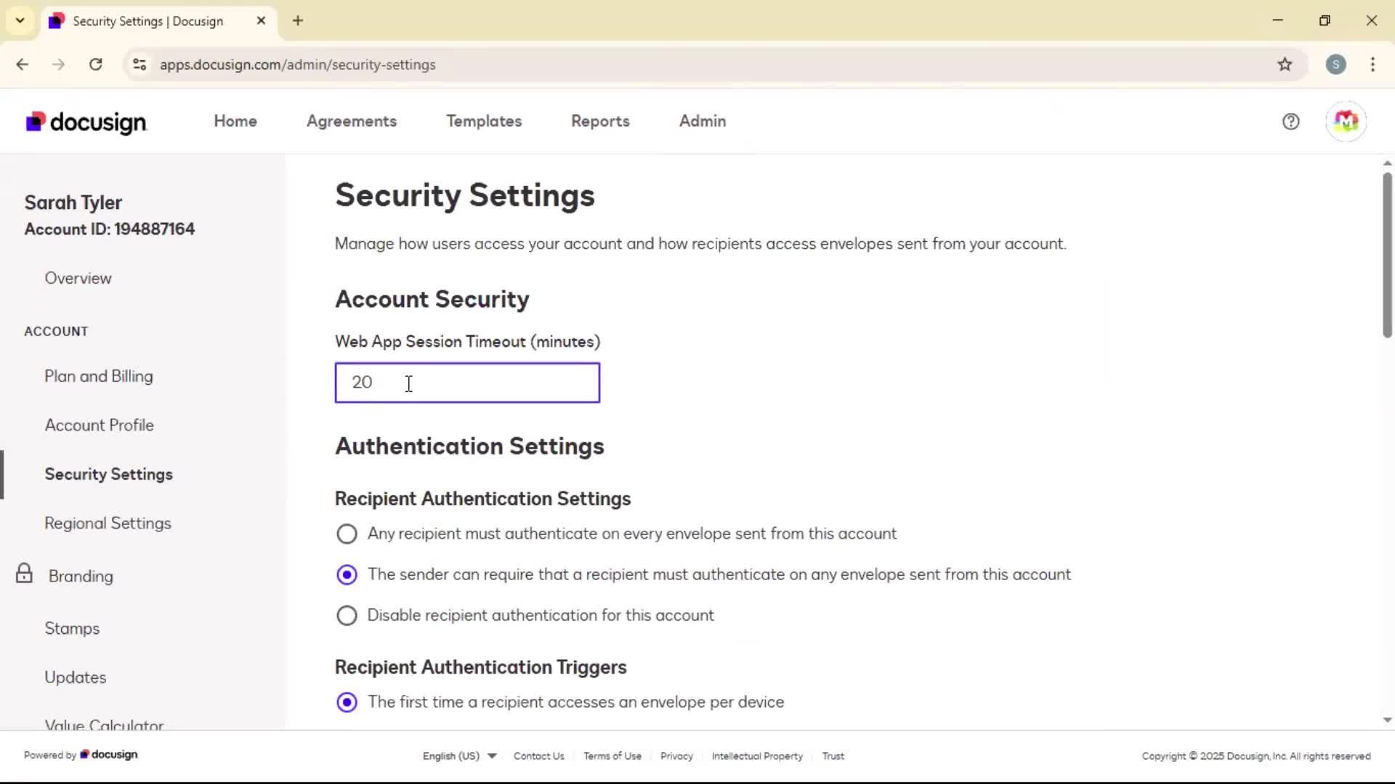Image resolution: width=1395 pixels, height=784 pixels.
Task: Open the user profile avatar menu
Action: pos(1346,121)
